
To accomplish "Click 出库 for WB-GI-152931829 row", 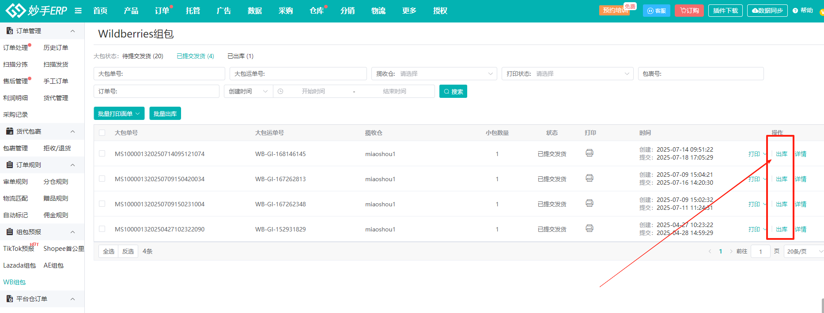I will pos(782,229).
